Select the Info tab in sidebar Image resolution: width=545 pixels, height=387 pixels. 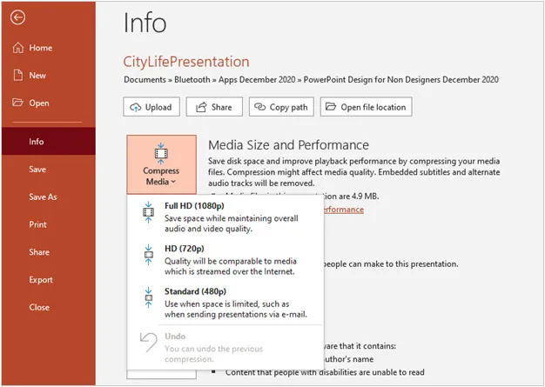49,141
